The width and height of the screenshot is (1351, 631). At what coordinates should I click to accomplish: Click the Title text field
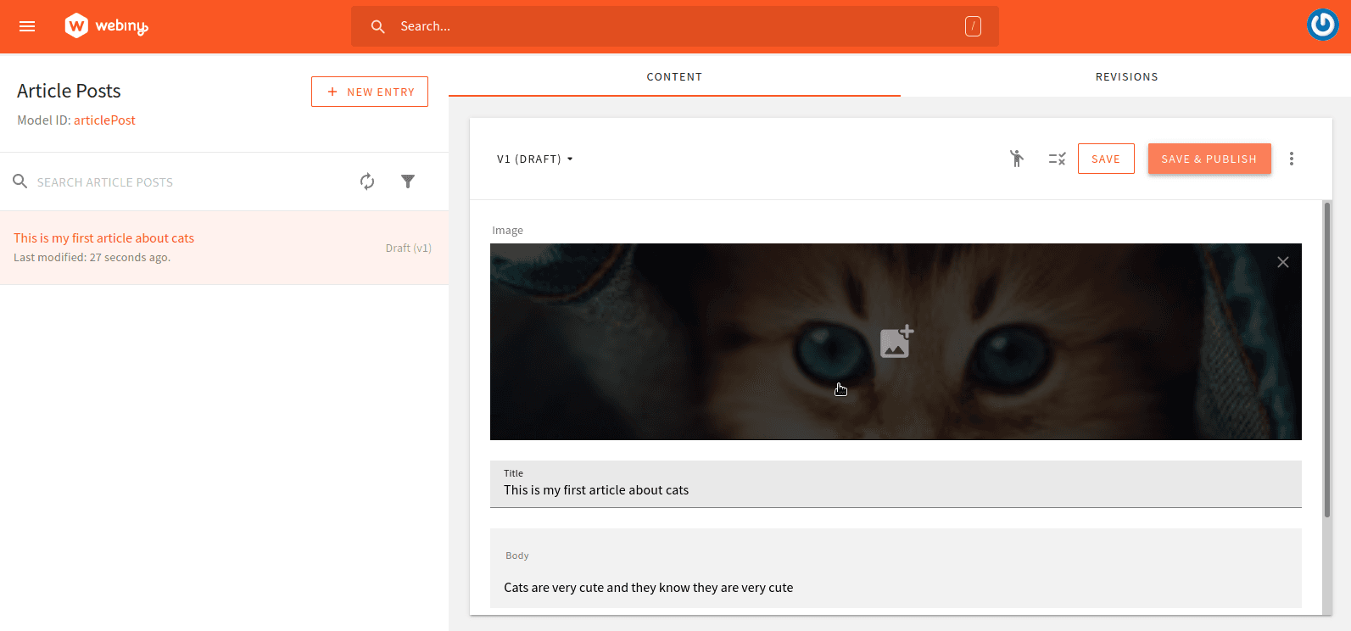pos(895,490)
